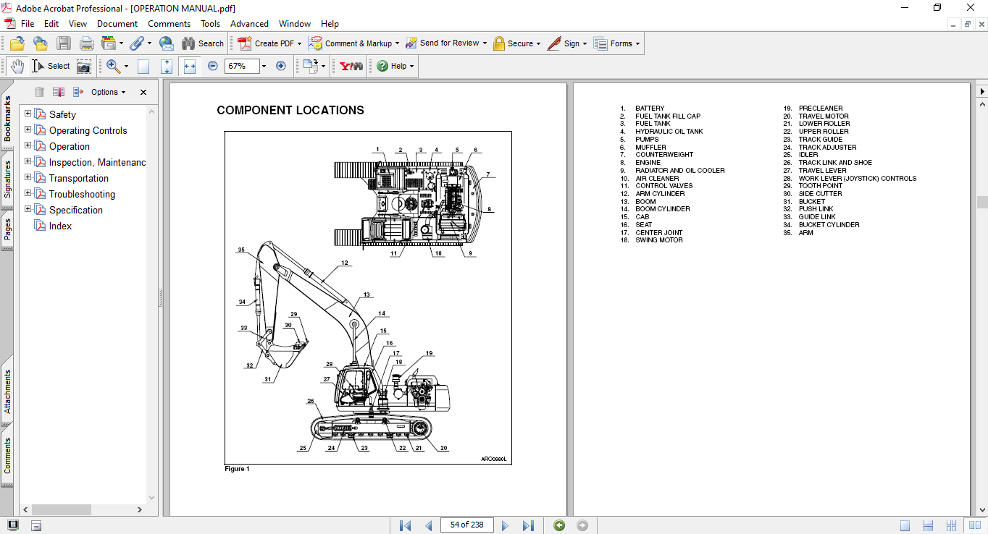Select the Hand tool
This screenshot has width=988, height=534.
point(17,66)
